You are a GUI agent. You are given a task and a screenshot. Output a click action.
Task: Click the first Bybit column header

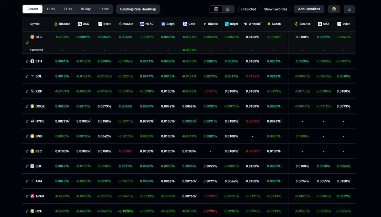(x=104, y=24)
